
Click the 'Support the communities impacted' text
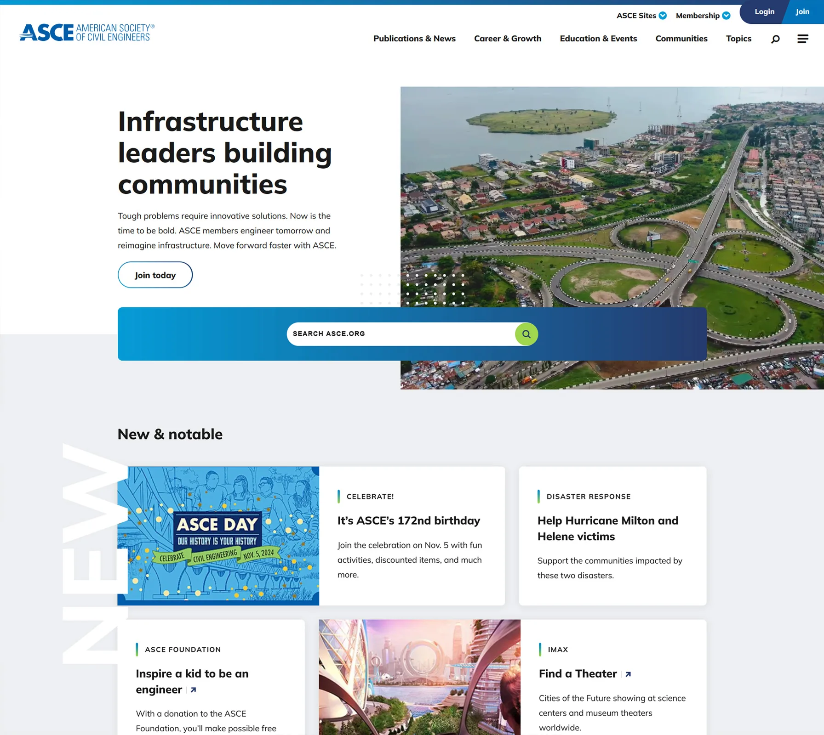(x=610, y=568)
